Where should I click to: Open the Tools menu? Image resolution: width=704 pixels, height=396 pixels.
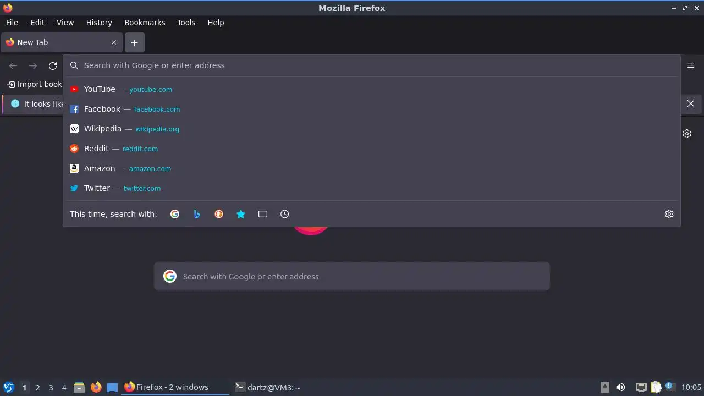186,23
